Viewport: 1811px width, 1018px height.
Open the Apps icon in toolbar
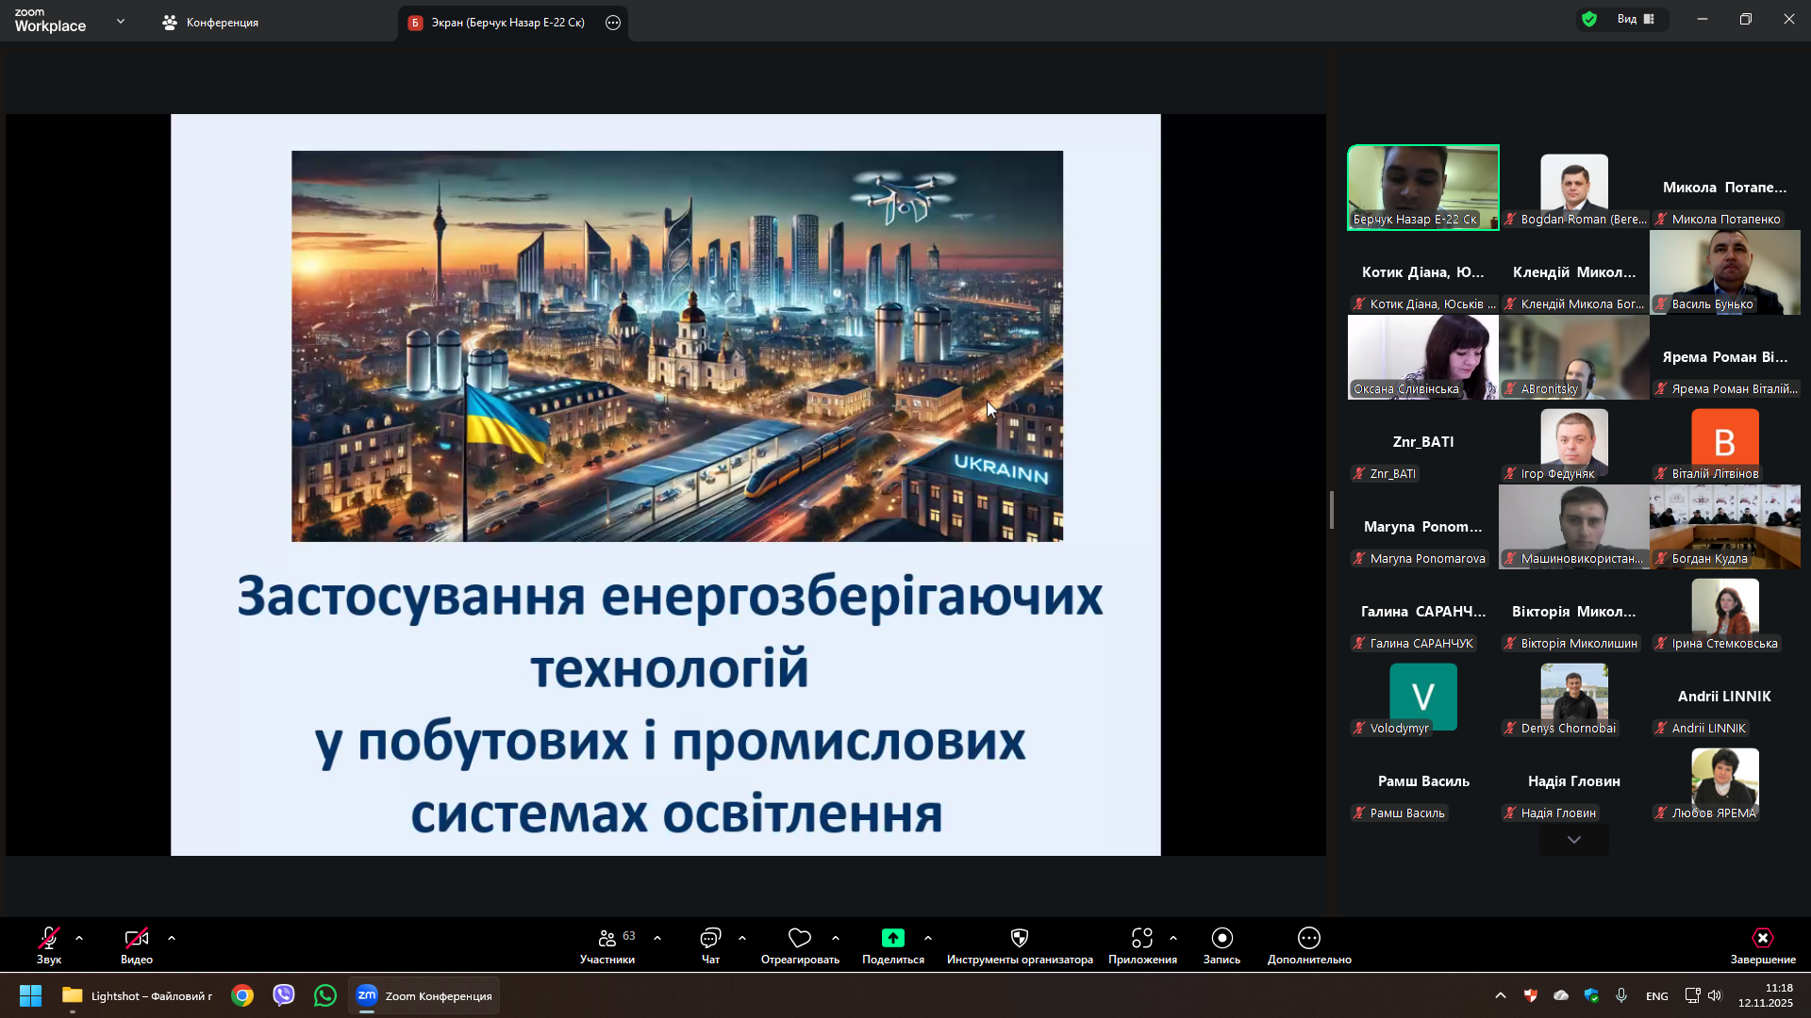tap(1142, 939)
